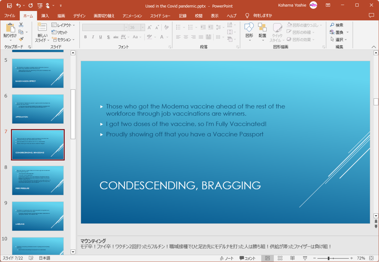Click the Cut scissors icon
Screen dimensions: 379x262
(x=21, y=25)
